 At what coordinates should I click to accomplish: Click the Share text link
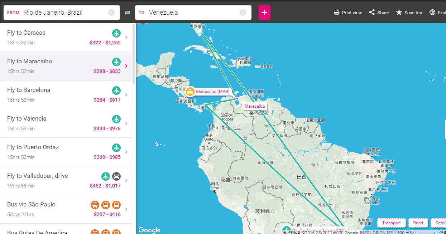(383, 13)
